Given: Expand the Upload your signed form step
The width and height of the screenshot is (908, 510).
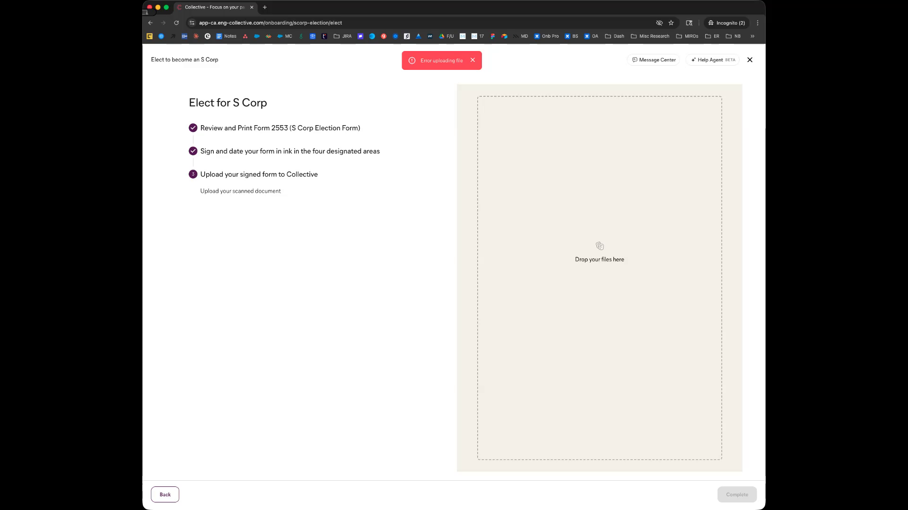Looking at the screenshot, I should [x=259, y=174].
